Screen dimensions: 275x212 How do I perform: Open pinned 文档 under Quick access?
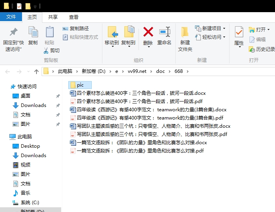click(x=22, y=115)
